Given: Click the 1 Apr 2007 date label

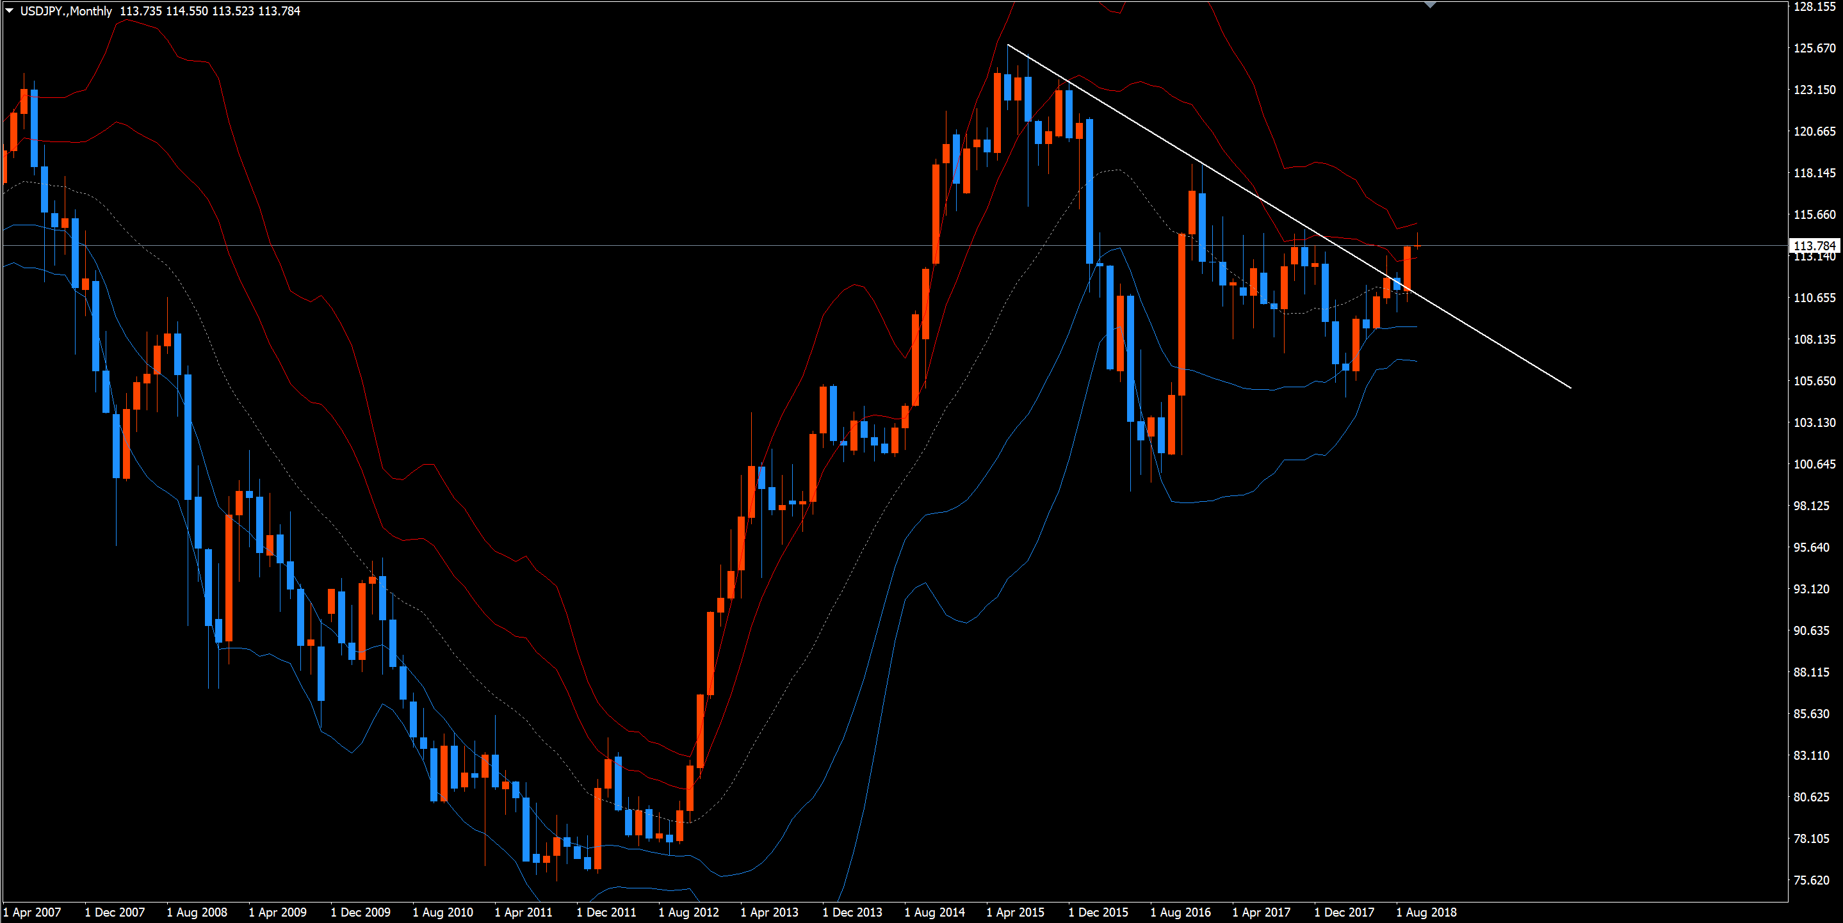Looking at the screenshot, I should coord(32,912).
